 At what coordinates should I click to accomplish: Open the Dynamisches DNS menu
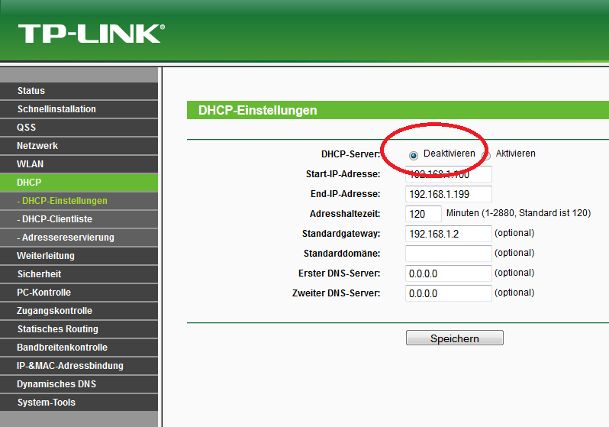(79, 383)
